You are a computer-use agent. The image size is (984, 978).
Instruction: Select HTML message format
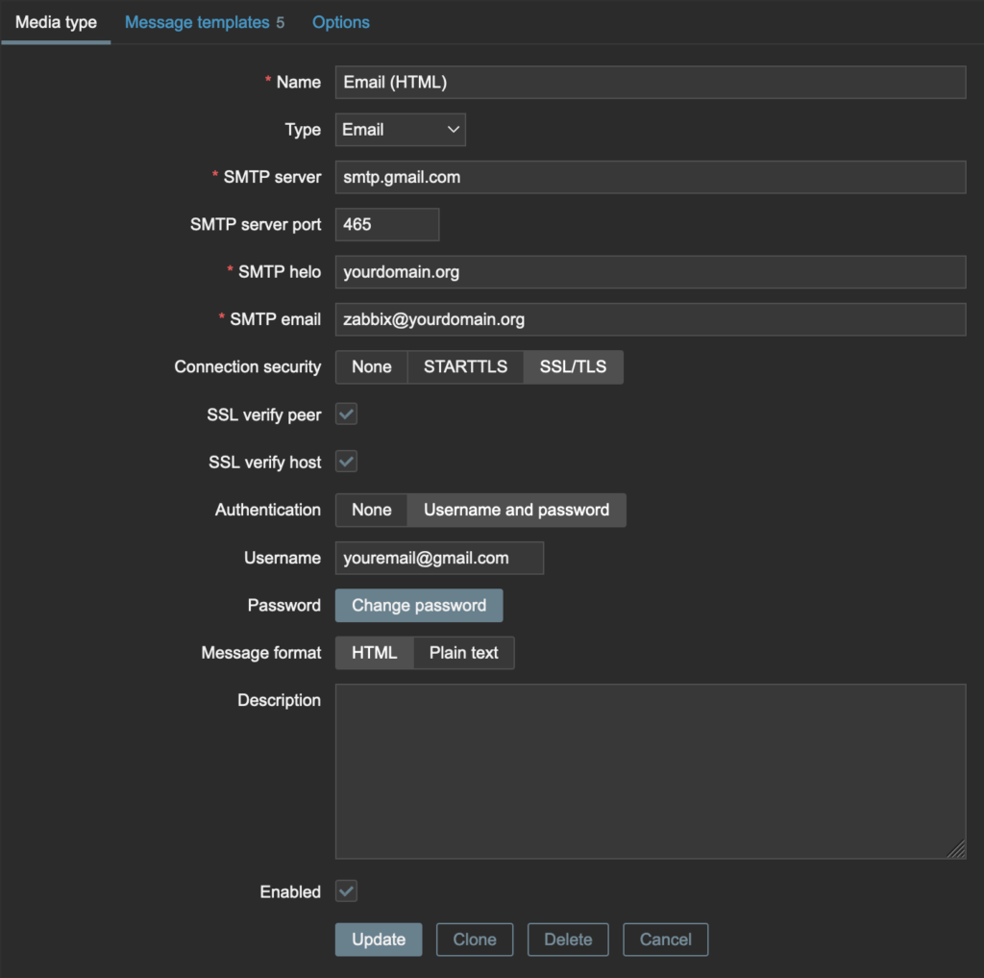(374, 653)
